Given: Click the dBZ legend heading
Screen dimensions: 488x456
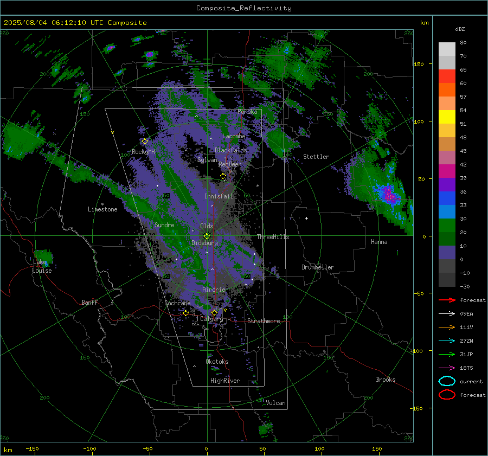Looking at the screenshot, I should click(460, 29).
